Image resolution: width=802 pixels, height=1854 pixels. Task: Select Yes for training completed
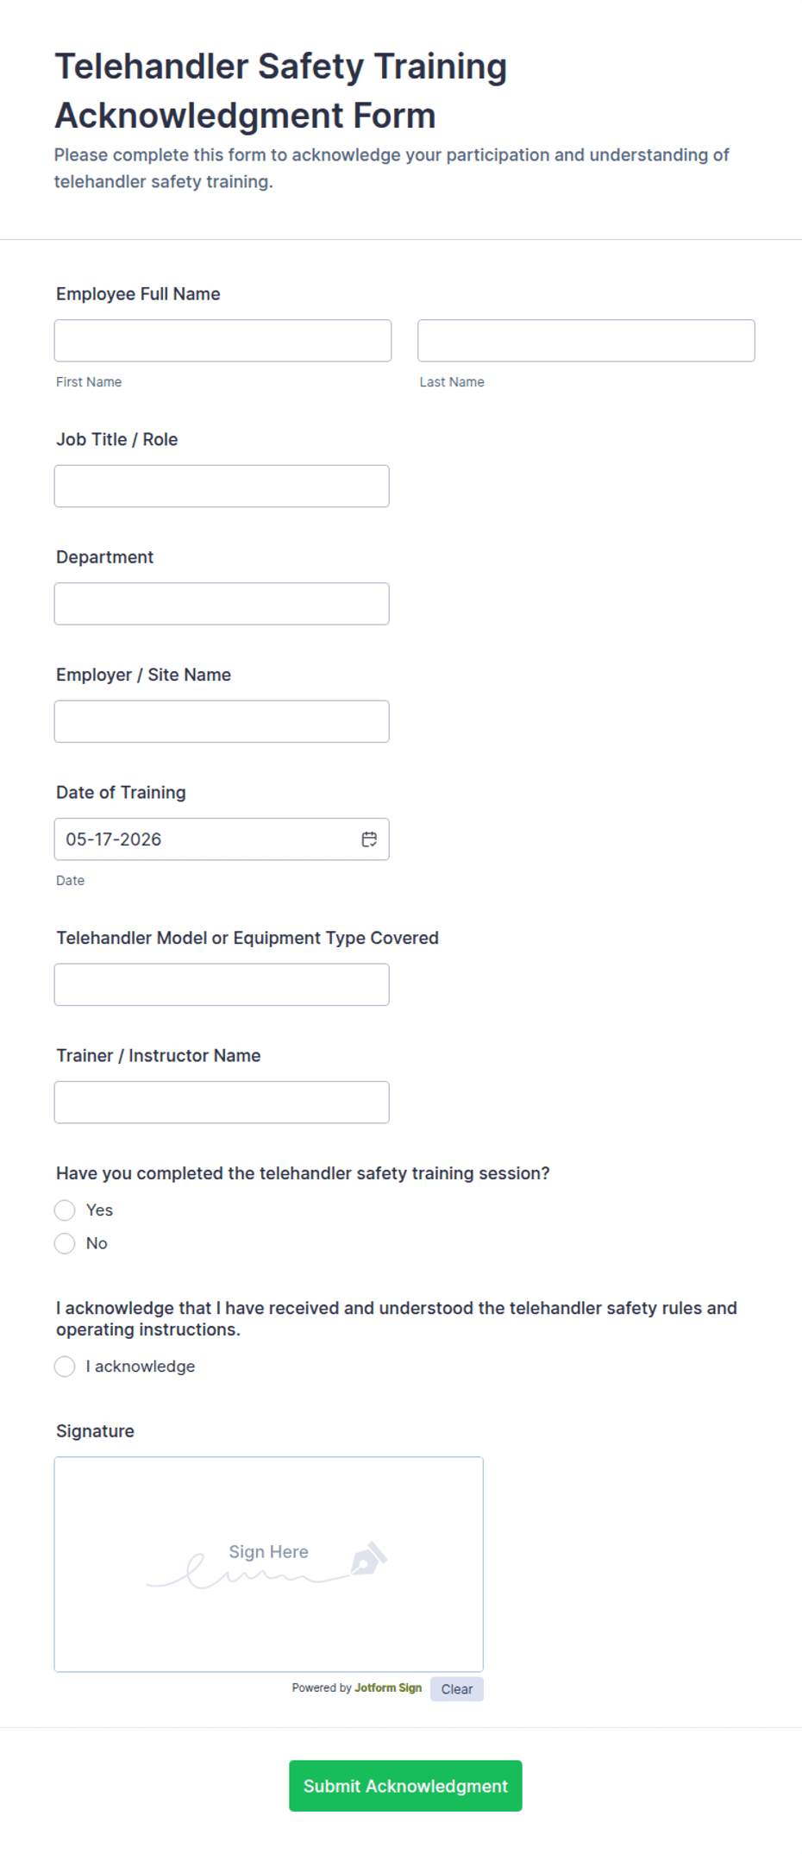65,1210
